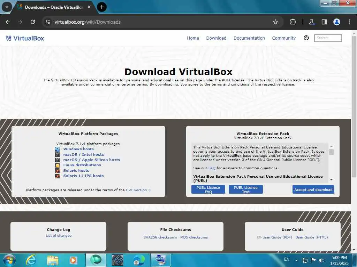Open the network tray icon
The image size is (357, 267).
tap(305, 260)
